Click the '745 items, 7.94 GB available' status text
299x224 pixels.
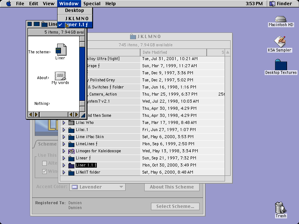[145, 45]
